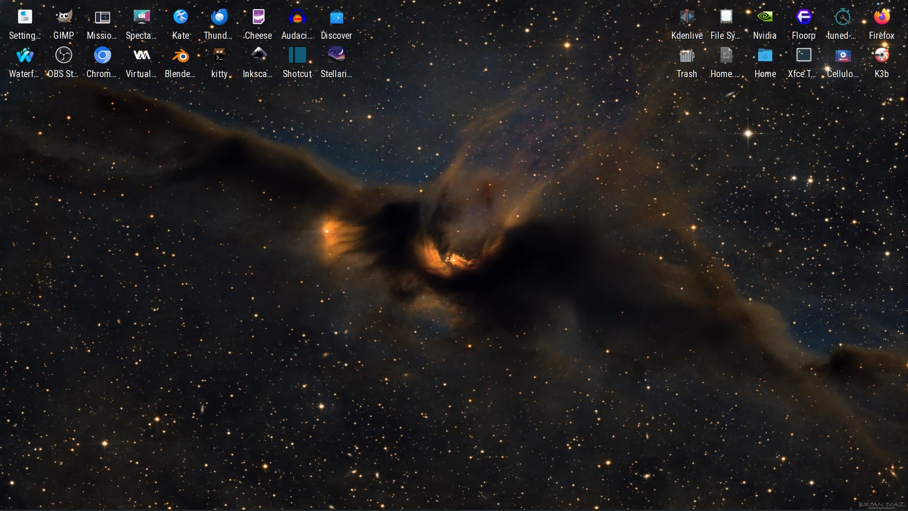Select the Thunderbird mail icon
Image resolution: width=908 pixels, height=511 pixels.
point(219,18)
